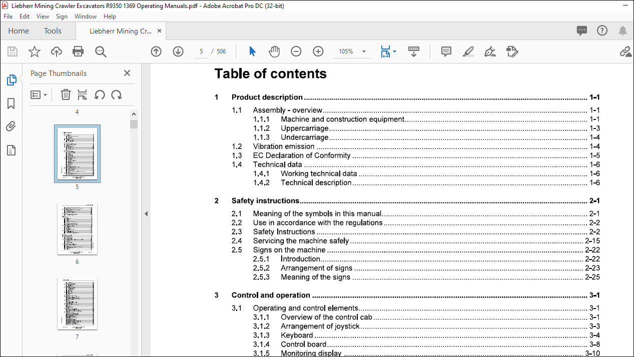
Task: Expand thumbnail options menu dropdown
Action: (x=39, y=94)
